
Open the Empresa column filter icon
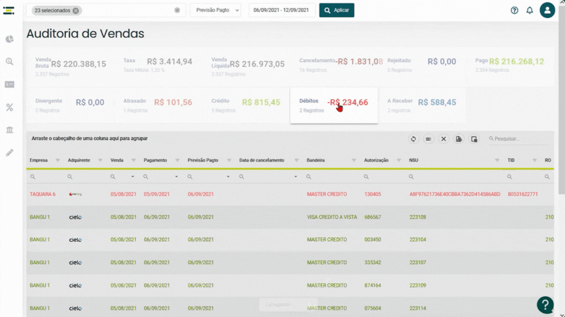pyautogui.click(x=57, y=161)
